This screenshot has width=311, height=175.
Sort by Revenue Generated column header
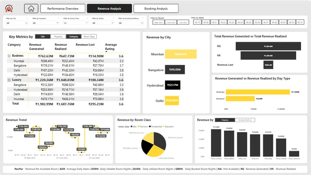point(36,47)
